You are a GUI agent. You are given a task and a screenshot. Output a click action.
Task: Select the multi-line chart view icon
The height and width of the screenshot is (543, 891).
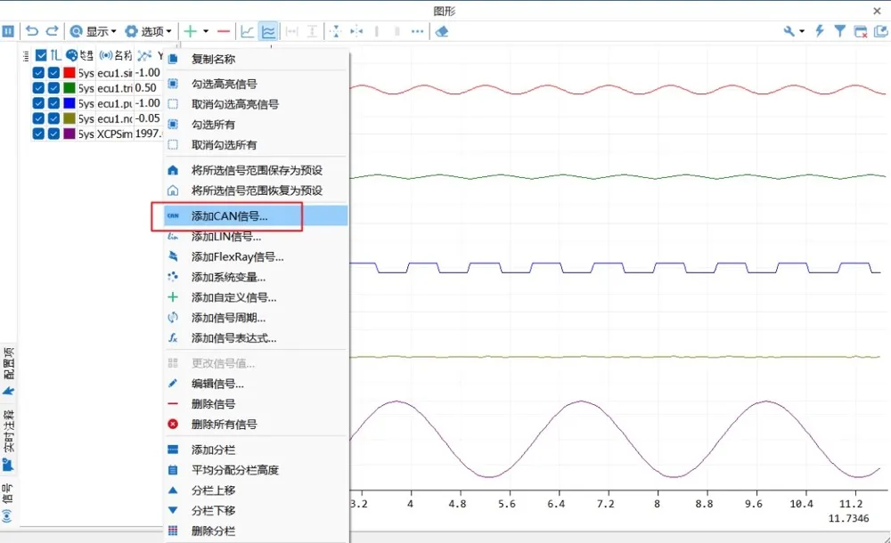(267, 31)
